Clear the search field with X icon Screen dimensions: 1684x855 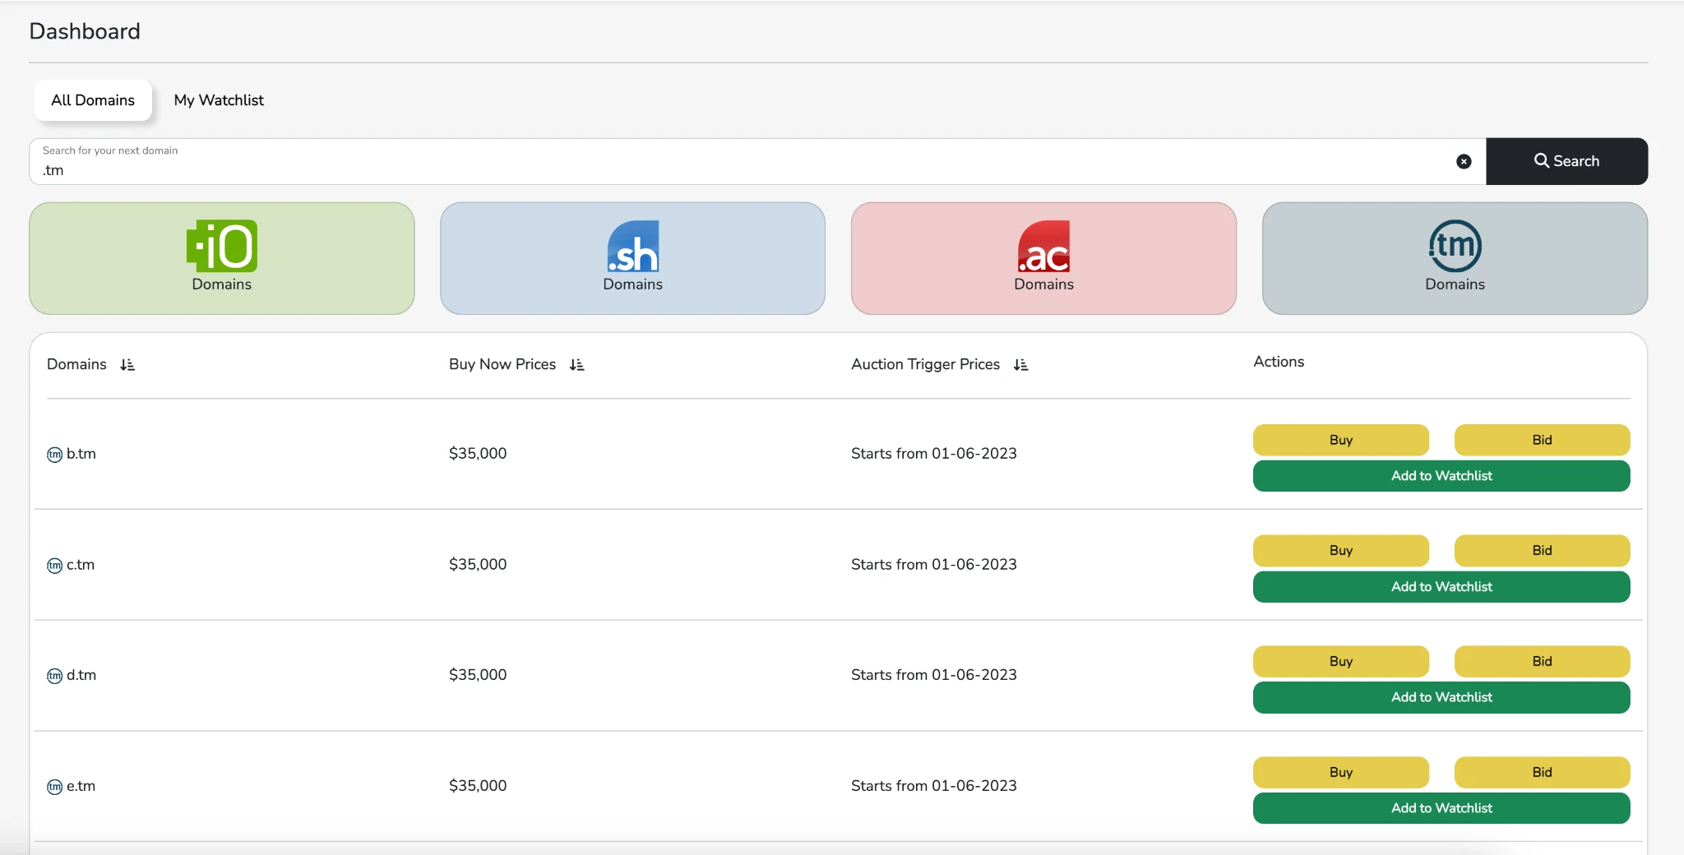1464,162
